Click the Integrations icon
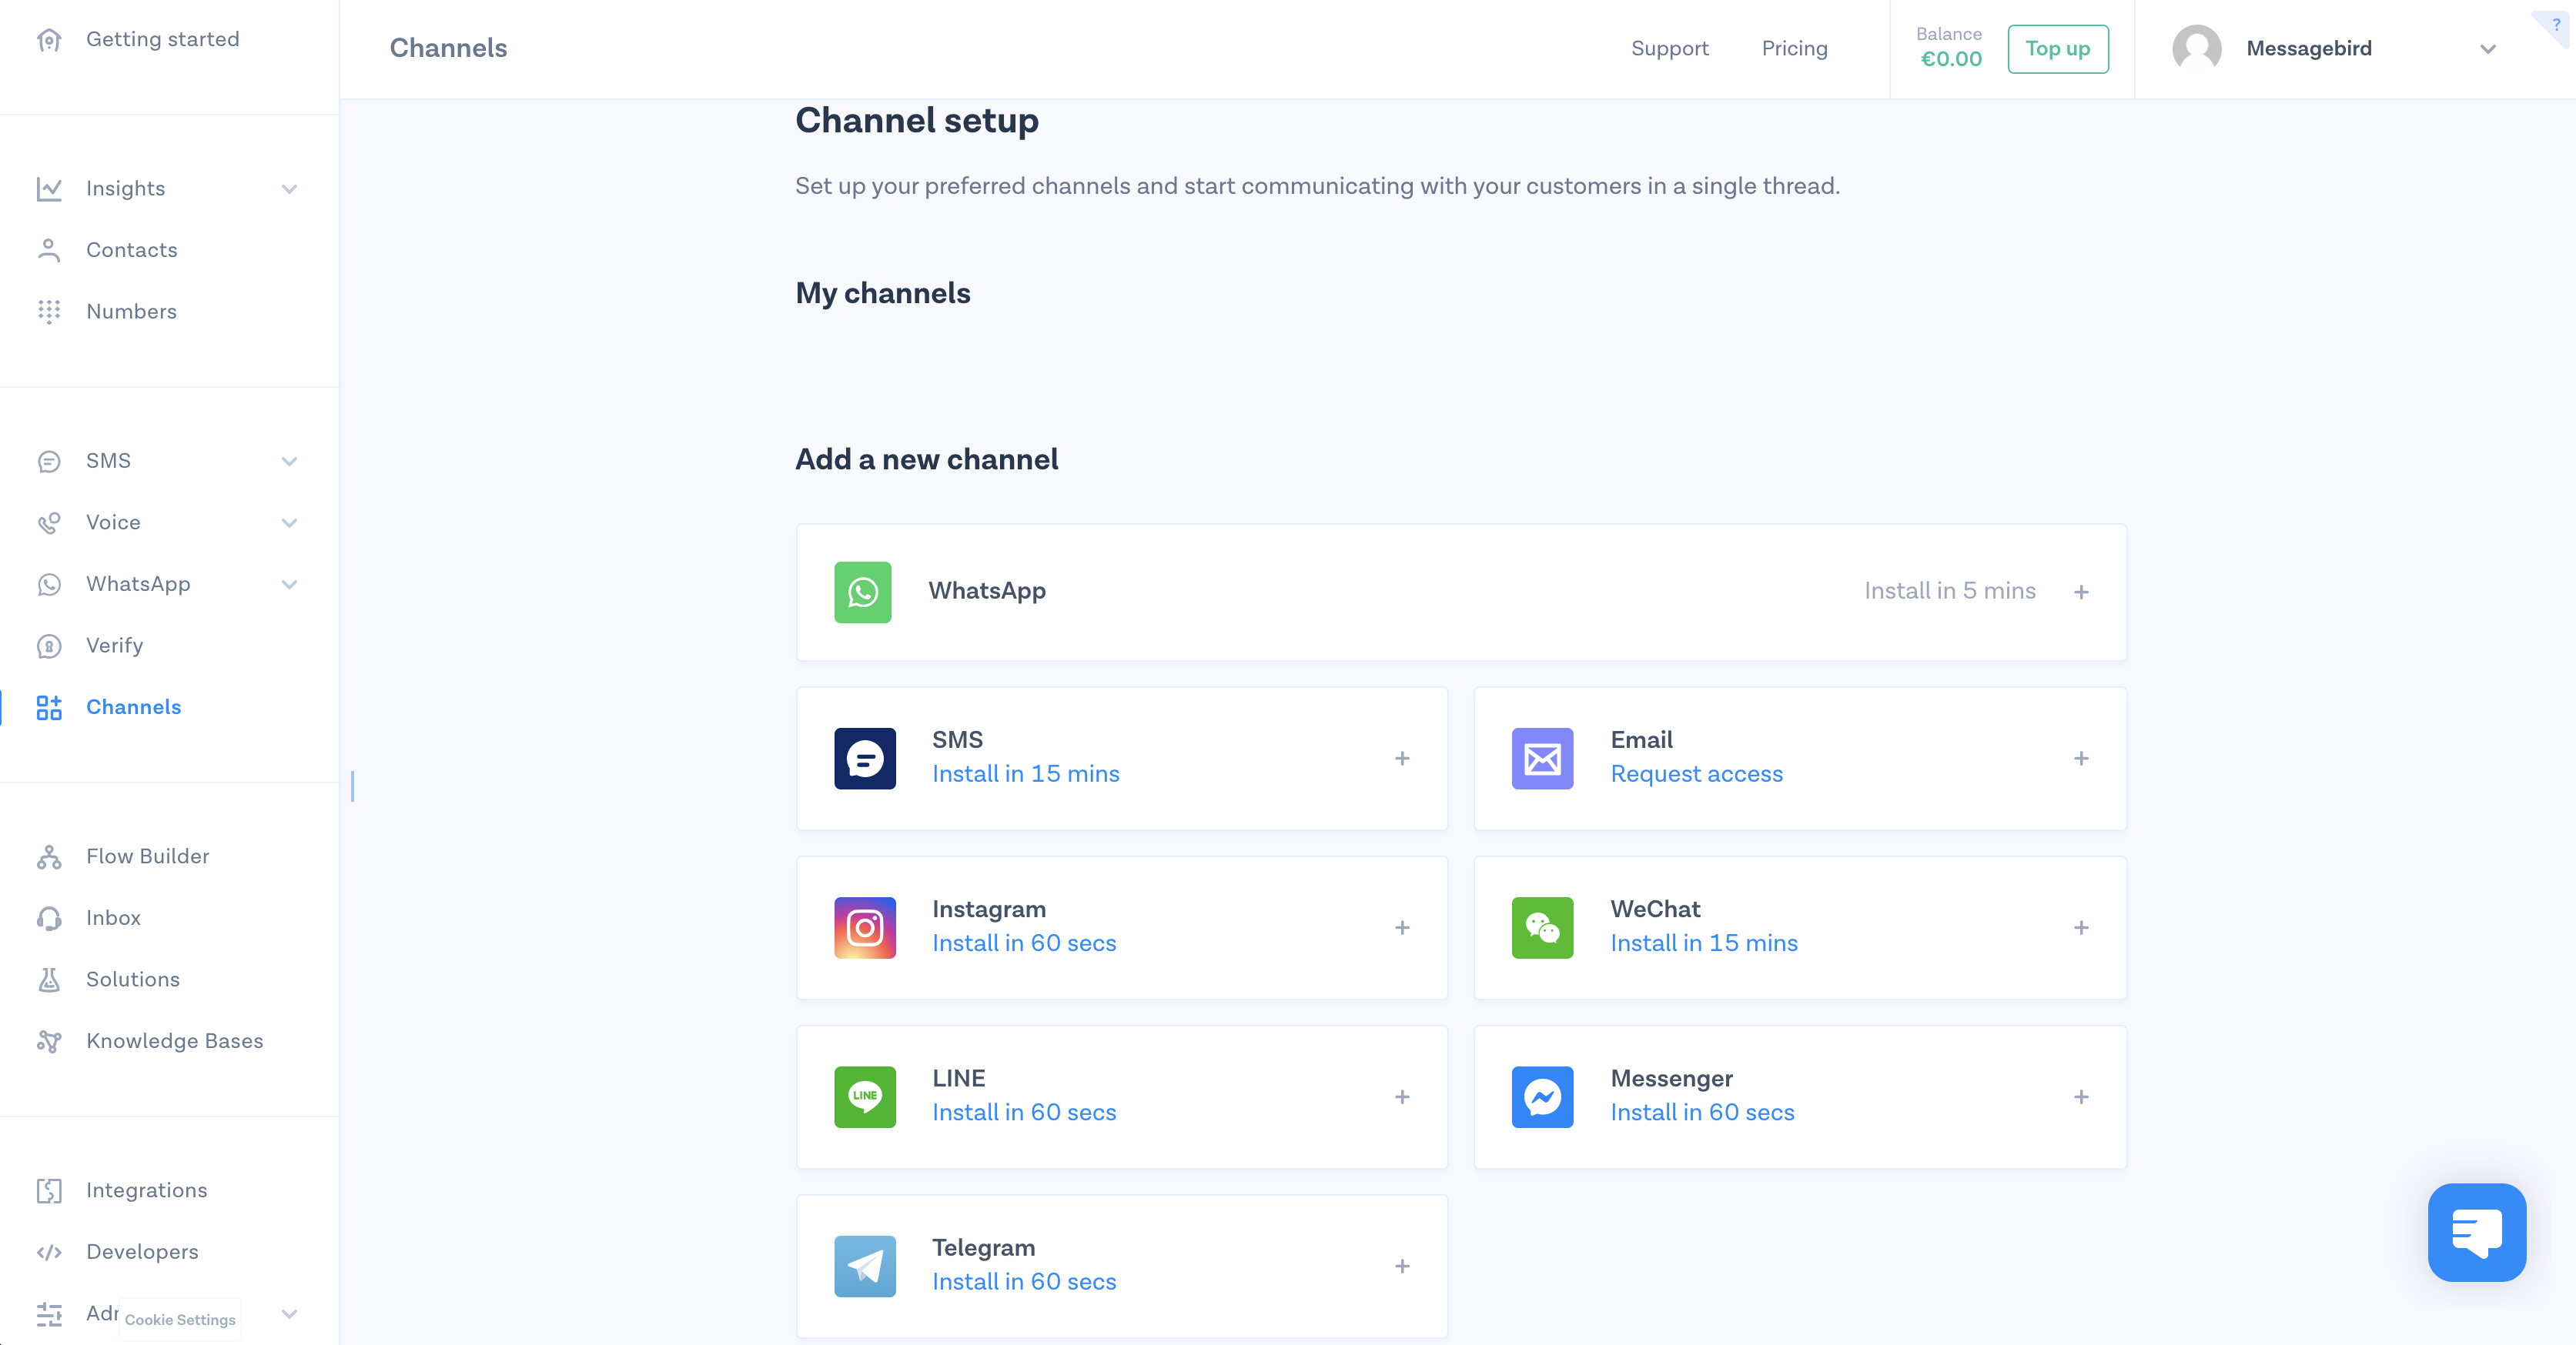This screenshot has height=1345, width=2576. [49, 1191]
